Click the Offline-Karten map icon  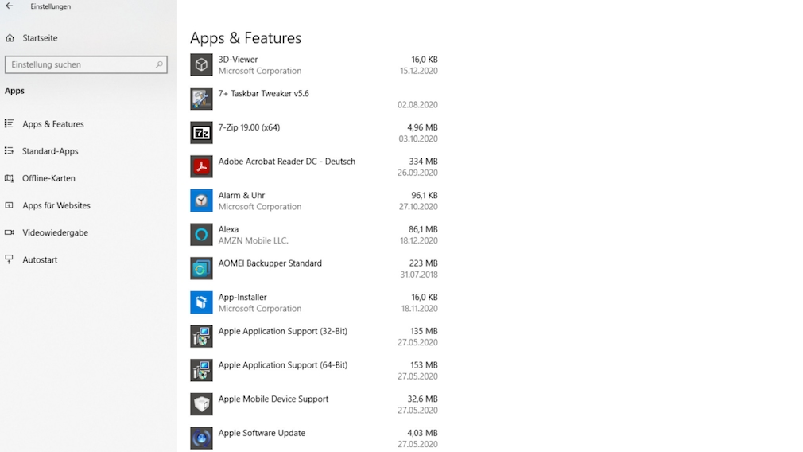coord(10,177)
